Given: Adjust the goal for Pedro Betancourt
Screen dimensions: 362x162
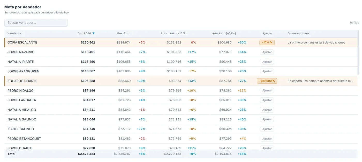Looking at the screenshot, I should pyautogui.click(x=267, y=139).
